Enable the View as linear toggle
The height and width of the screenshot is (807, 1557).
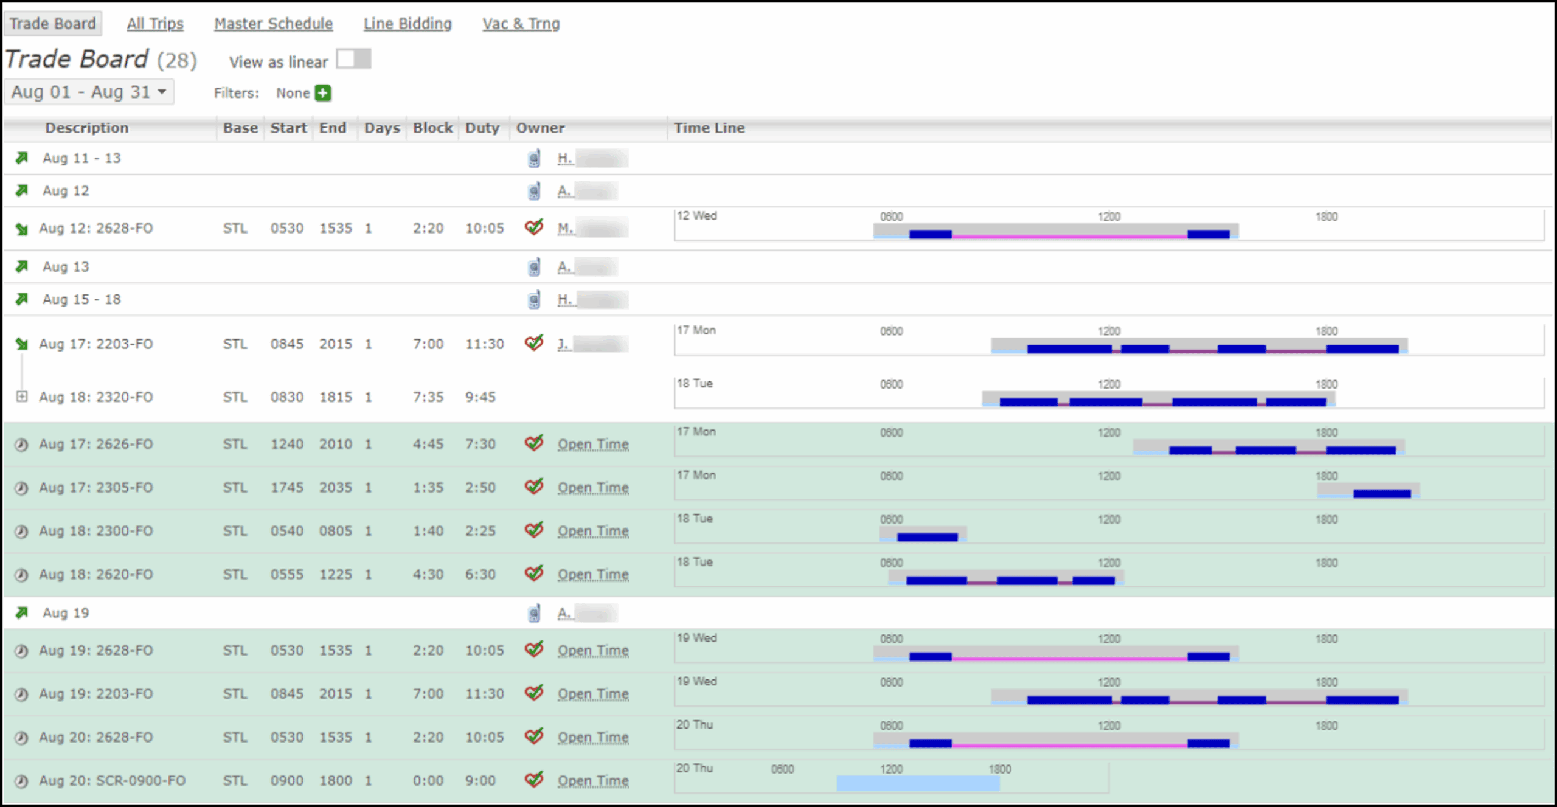pyautogui.click(x=353, y=59)
